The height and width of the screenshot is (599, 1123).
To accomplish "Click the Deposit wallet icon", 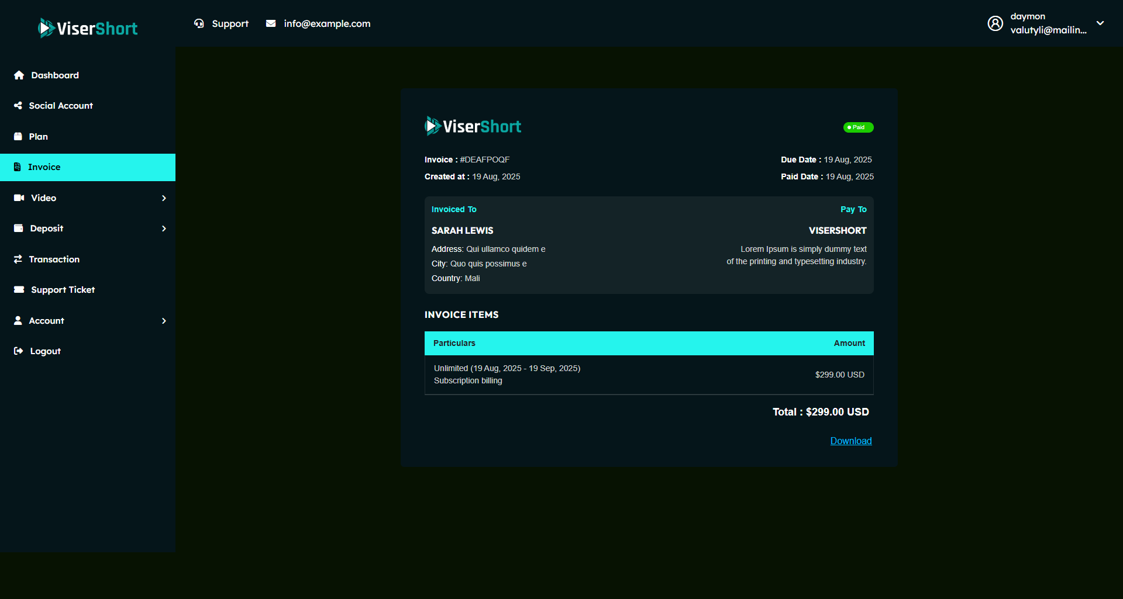I will (x=19, y=228).
